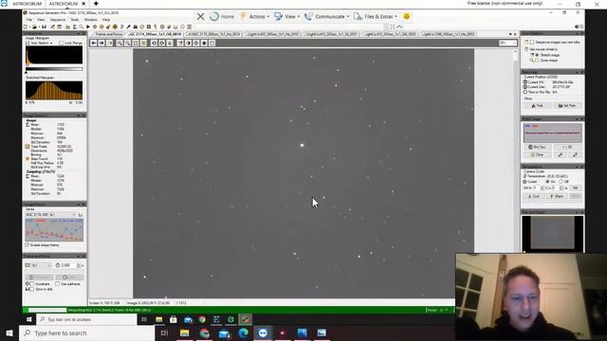Close the TeamViewer session with X icon
607x341 pixels.
pyautogui.click(x=200, y=17)
